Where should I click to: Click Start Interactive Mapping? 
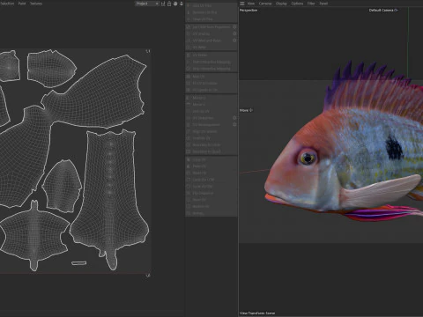(211, 62)
